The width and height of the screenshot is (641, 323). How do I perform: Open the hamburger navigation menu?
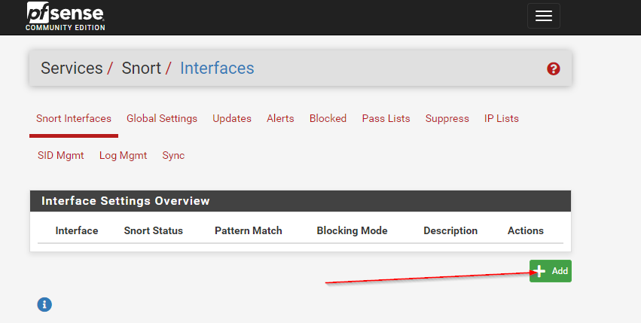pos(543,16)
